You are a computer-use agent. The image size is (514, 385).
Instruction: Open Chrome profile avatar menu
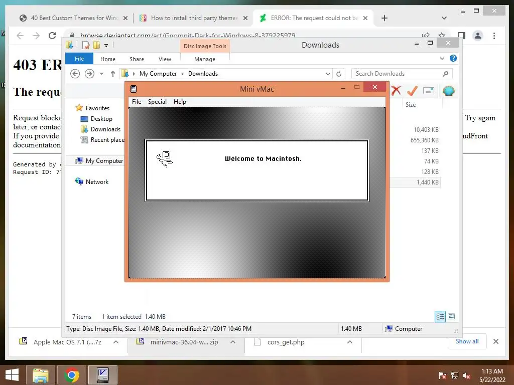[x=478, y=36]
